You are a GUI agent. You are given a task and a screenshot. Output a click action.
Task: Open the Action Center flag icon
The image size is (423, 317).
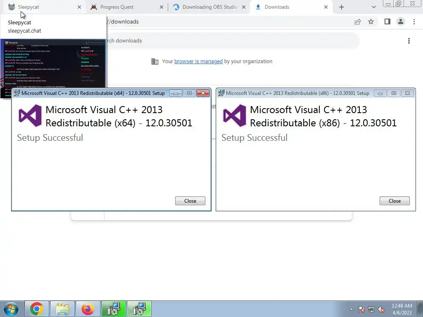[361, 310]
